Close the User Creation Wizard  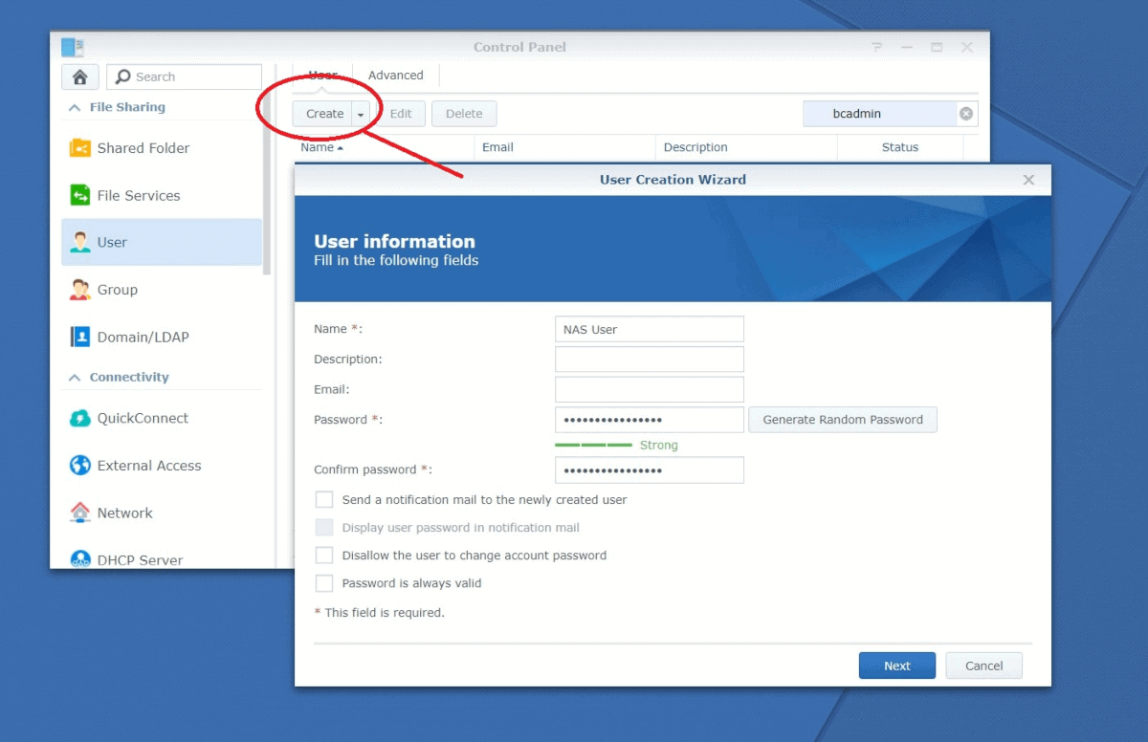[1028, 180]
